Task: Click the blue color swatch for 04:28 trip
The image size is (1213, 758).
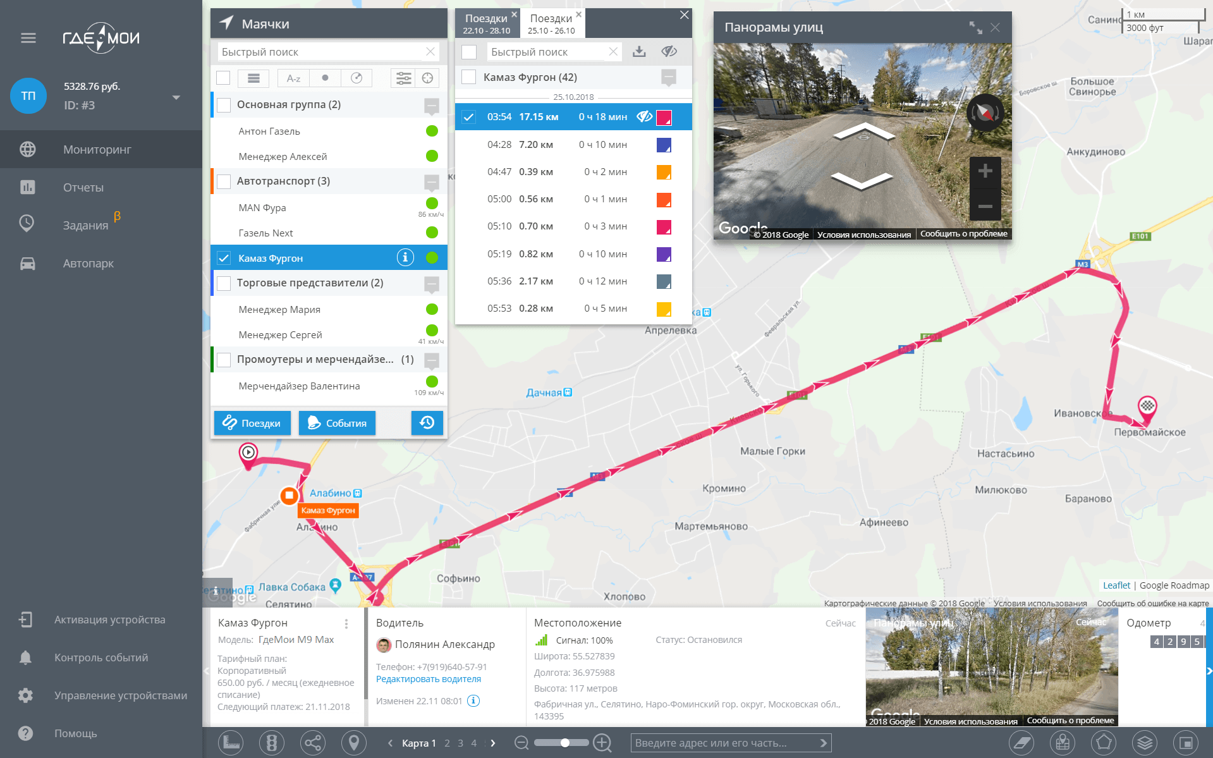Action: tap(664, 145)
